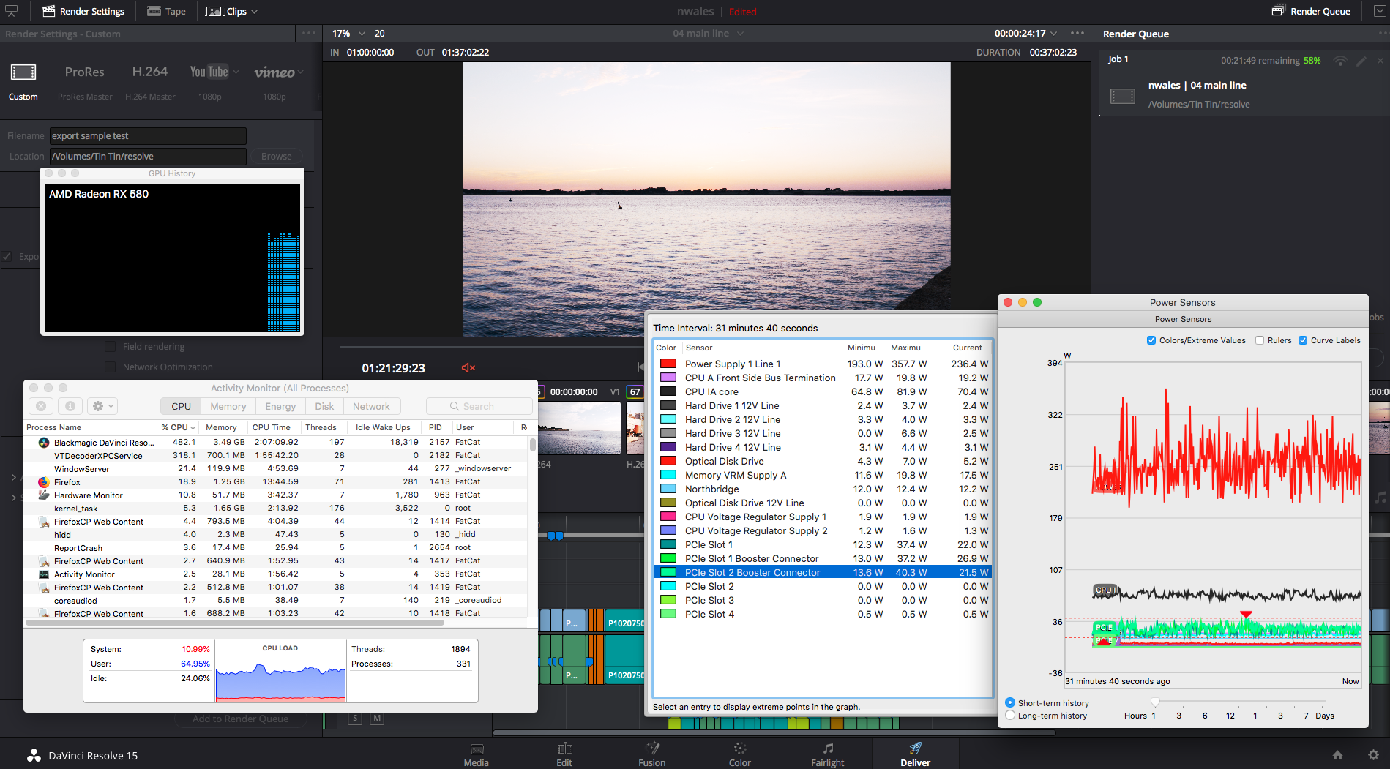Click the Render Queue icon at top
This screenshot has height=769, width=1390.
[x=1278, y=11]
